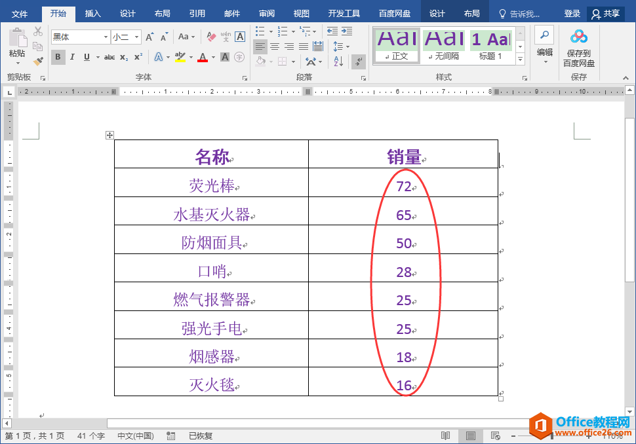Screen dimensions: 636x444
Task: Click the macro recording status icon
Action: (170, 436)
